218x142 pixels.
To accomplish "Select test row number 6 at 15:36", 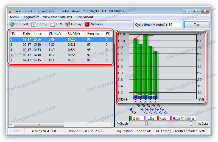I will 61,39.
